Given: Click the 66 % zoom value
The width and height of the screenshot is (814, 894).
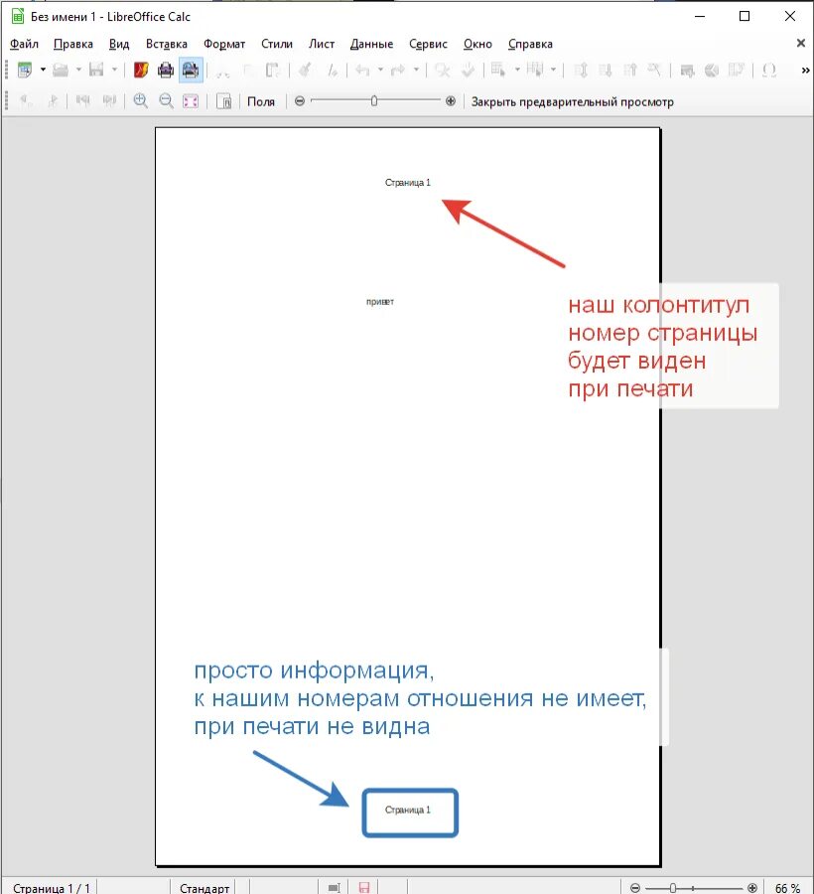Looking at the screenshot, I should tap(787, 888).
